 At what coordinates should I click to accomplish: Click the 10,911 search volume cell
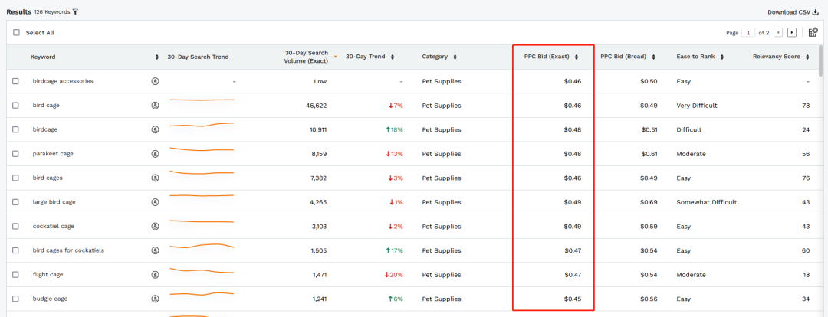pyautogui.click(x=317, y=129)
